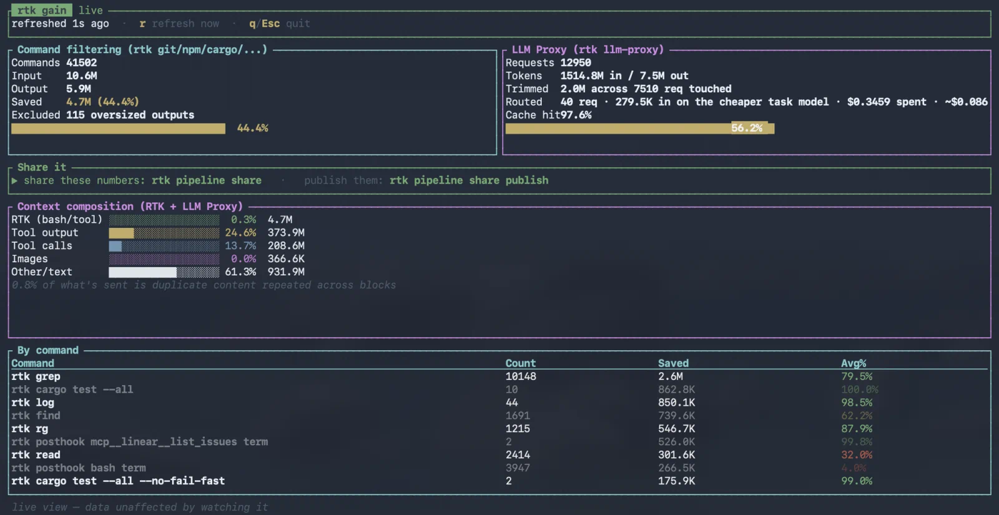Select the 'rtk read' command row
This screenshot has width=999, height=515.
pyautogui.click(x=499, y=455)
